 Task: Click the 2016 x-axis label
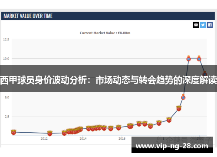122,138
